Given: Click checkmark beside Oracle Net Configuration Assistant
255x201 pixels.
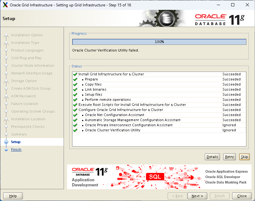Looking at the screenshot, I should pyautogui.click(x=75, y=115).
